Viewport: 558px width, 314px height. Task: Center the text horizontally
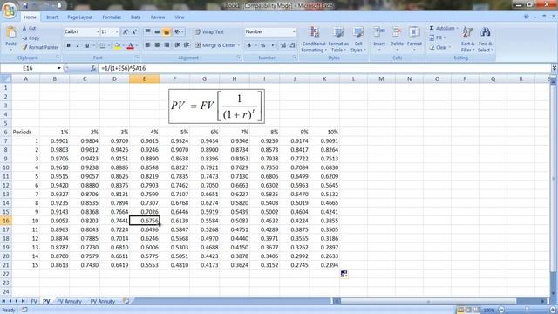pos(157,45)
